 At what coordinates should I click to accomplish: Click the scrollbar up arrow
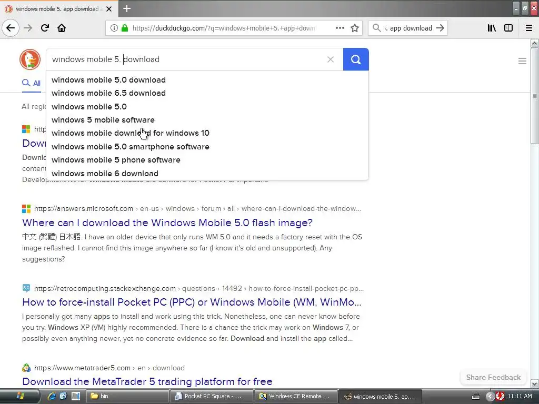(x=534, y=43)
